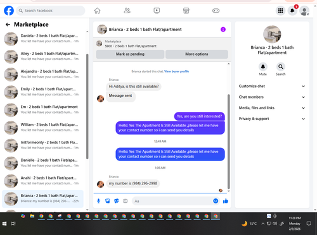
Task: Open File Explorer from taskbar
Action: pyautogui.click(x=32, y=216)
